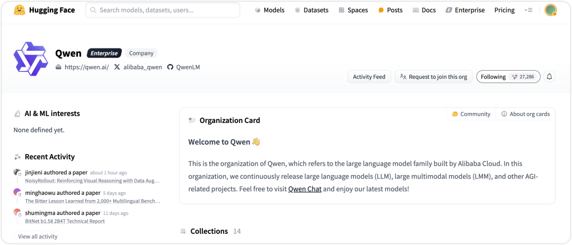Open the Activity Feed button

click(369, 77)
